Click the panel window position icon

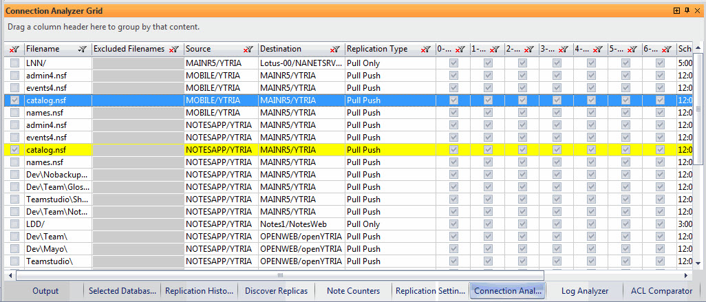(677, 10)
